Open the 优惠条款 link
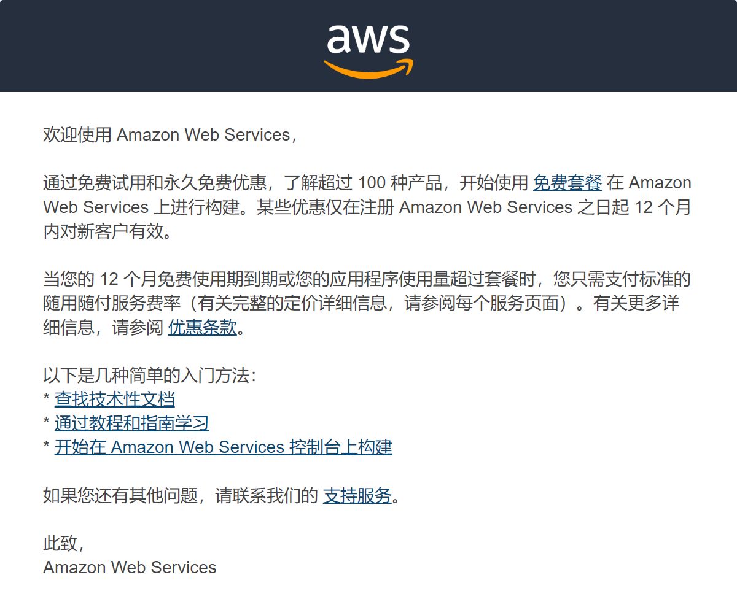737x591 pixels. pyautogui.click(x=202, y=328)
